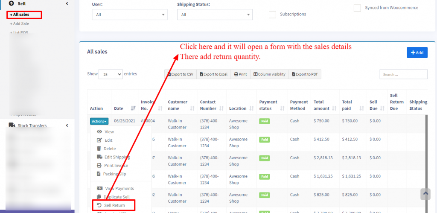Click the Sell Return undo icon

99,205
